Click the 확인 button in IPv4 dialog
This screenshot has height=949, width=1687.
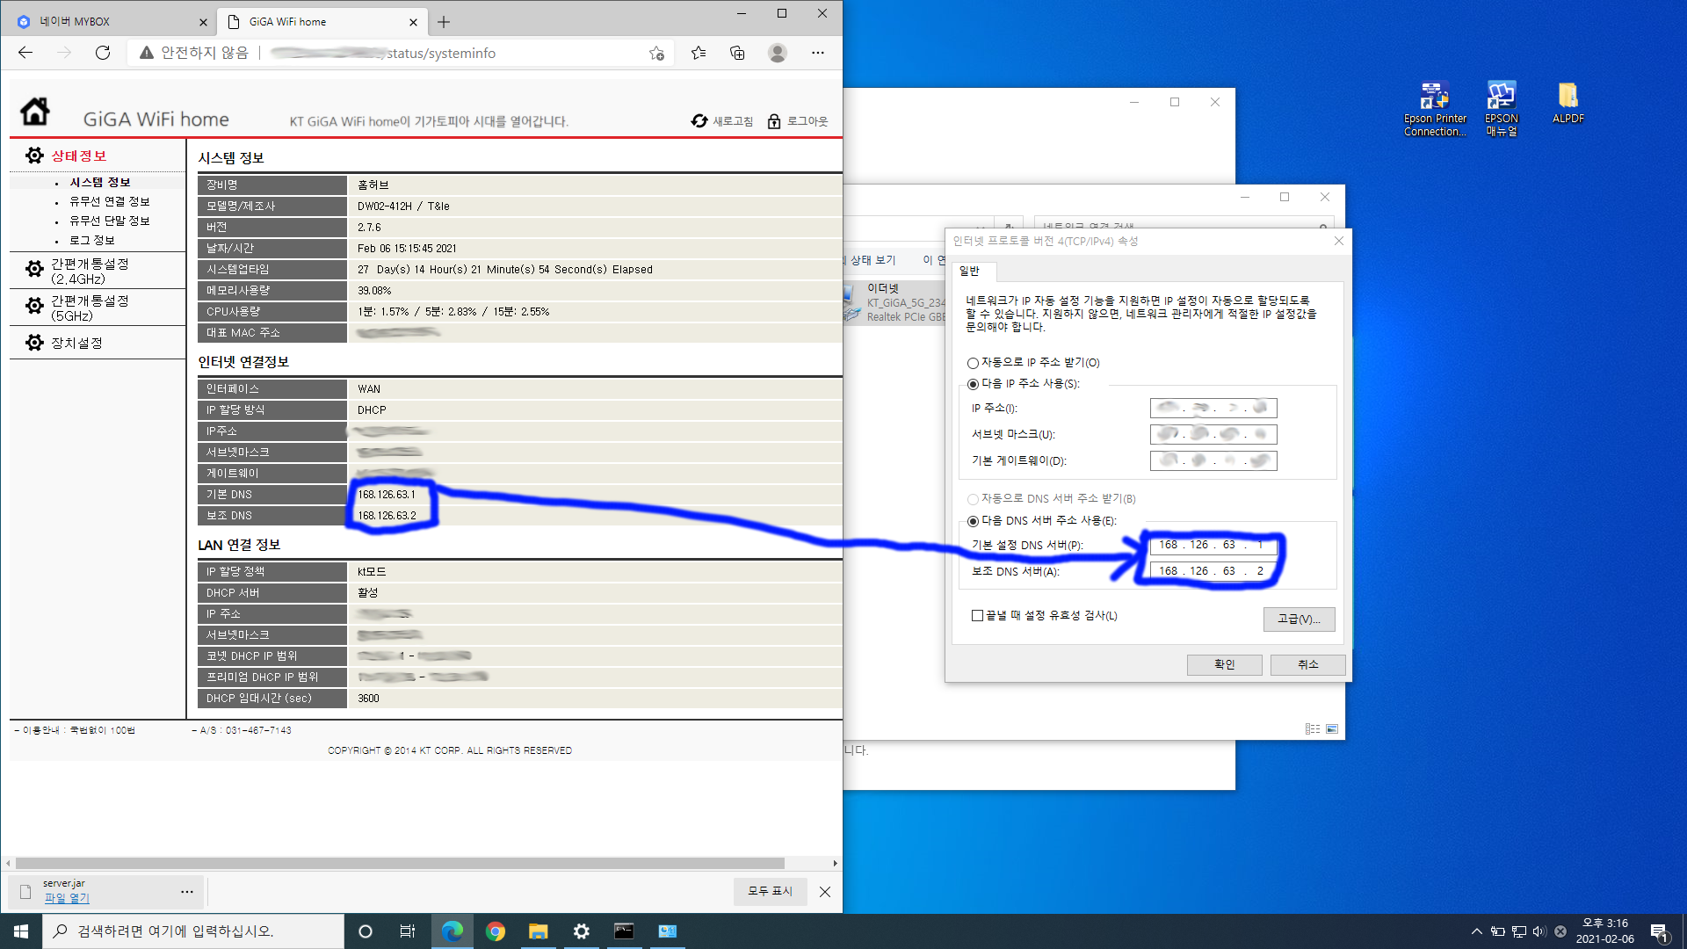point(1224,664)
